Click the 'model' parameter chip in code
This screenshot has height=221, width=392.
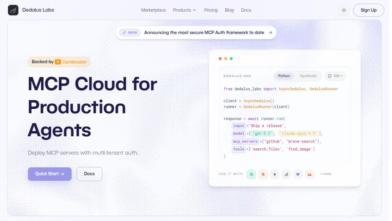pyautogui.click(x=238, y=134)
